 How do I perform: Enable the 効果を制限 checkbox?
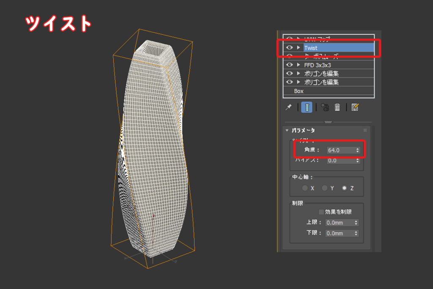tap(321, 212)
